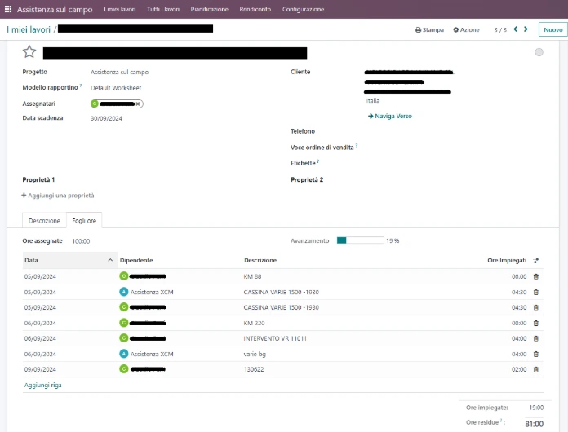Toggle the task status circle
The height and width of the screenshot is (432, 568).
point(539,52)
